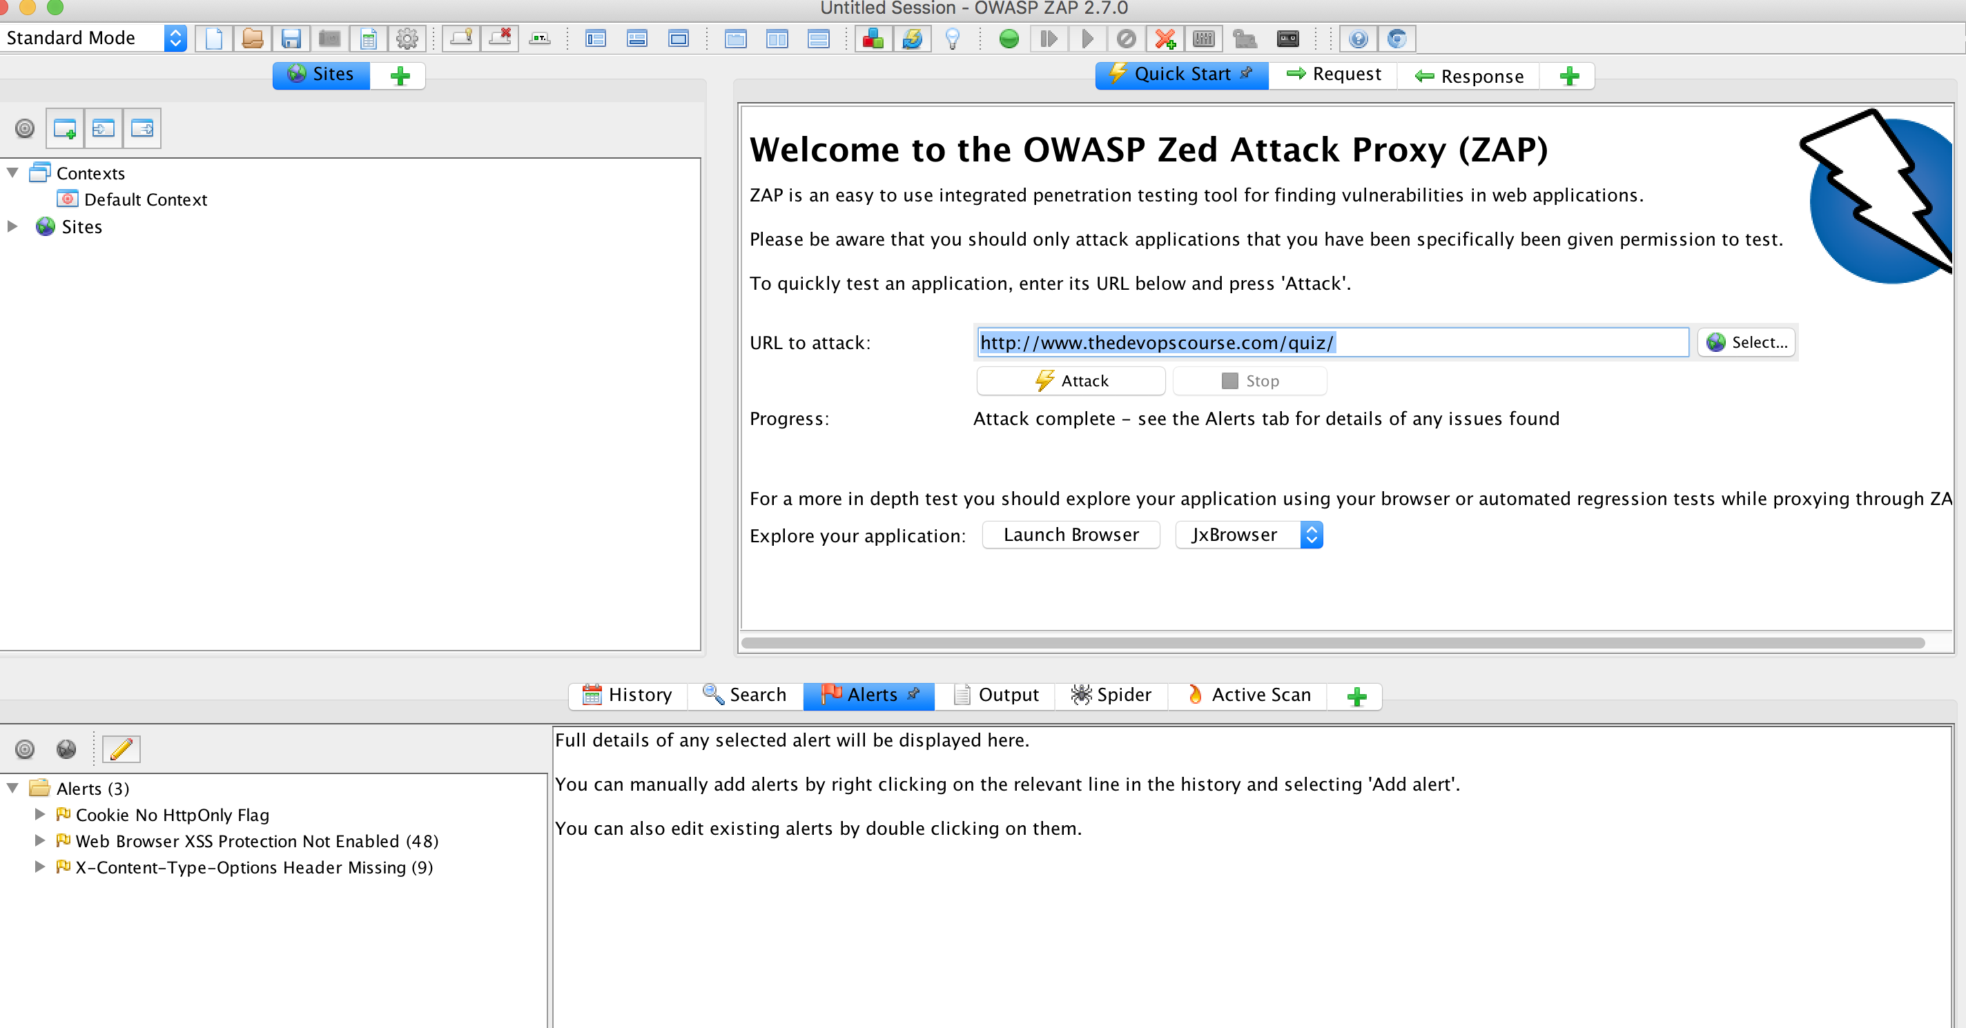Collapse the Alerts (3) folder
The height and width of the screenshot is (1028, 1966).
(x=13, y=788)
